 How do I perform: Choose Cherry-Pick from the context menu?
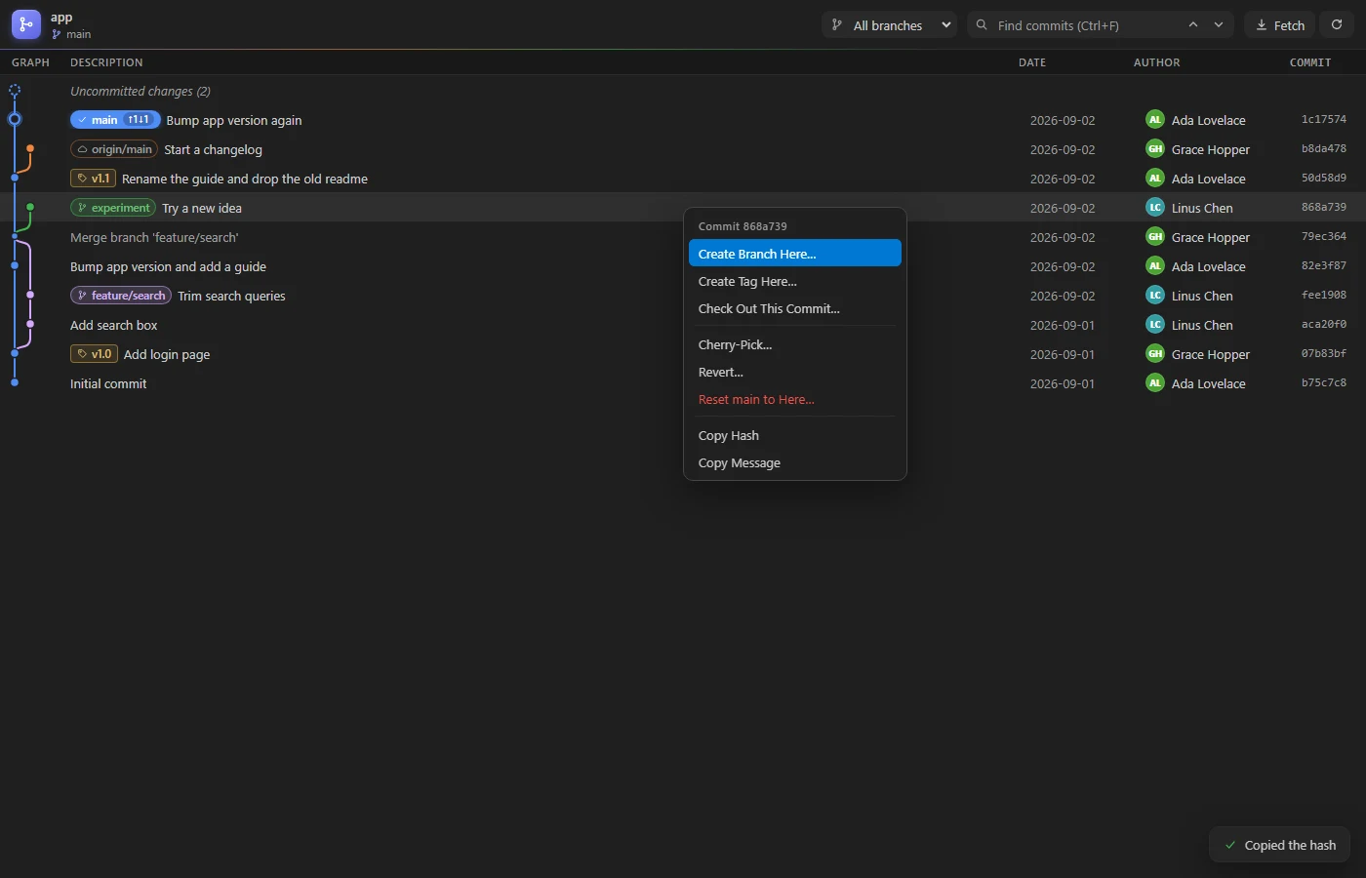(795, 344)
